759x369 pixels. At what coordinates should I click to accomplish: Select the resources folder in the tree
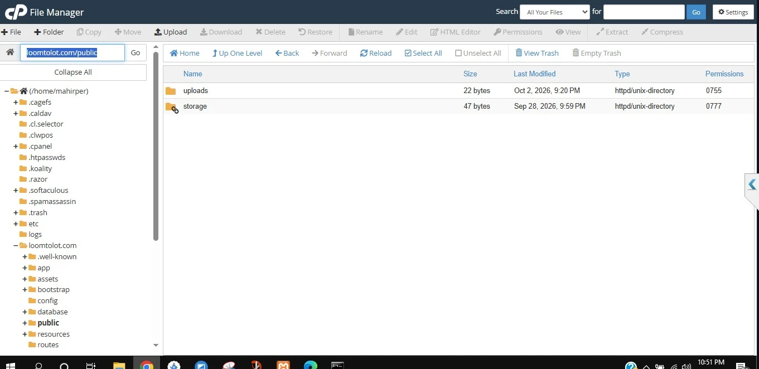pyautogui.click(x=54, y=334)
